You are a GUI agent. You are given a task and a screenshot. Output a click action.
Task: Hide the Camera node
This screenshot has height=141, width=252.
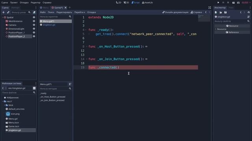coord(34,25)
